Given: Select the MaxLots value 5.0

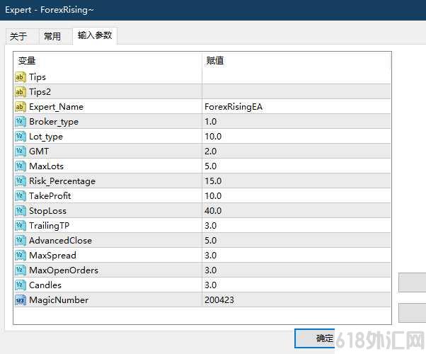Looking at the screenshot, I should [x=211, y=166].
